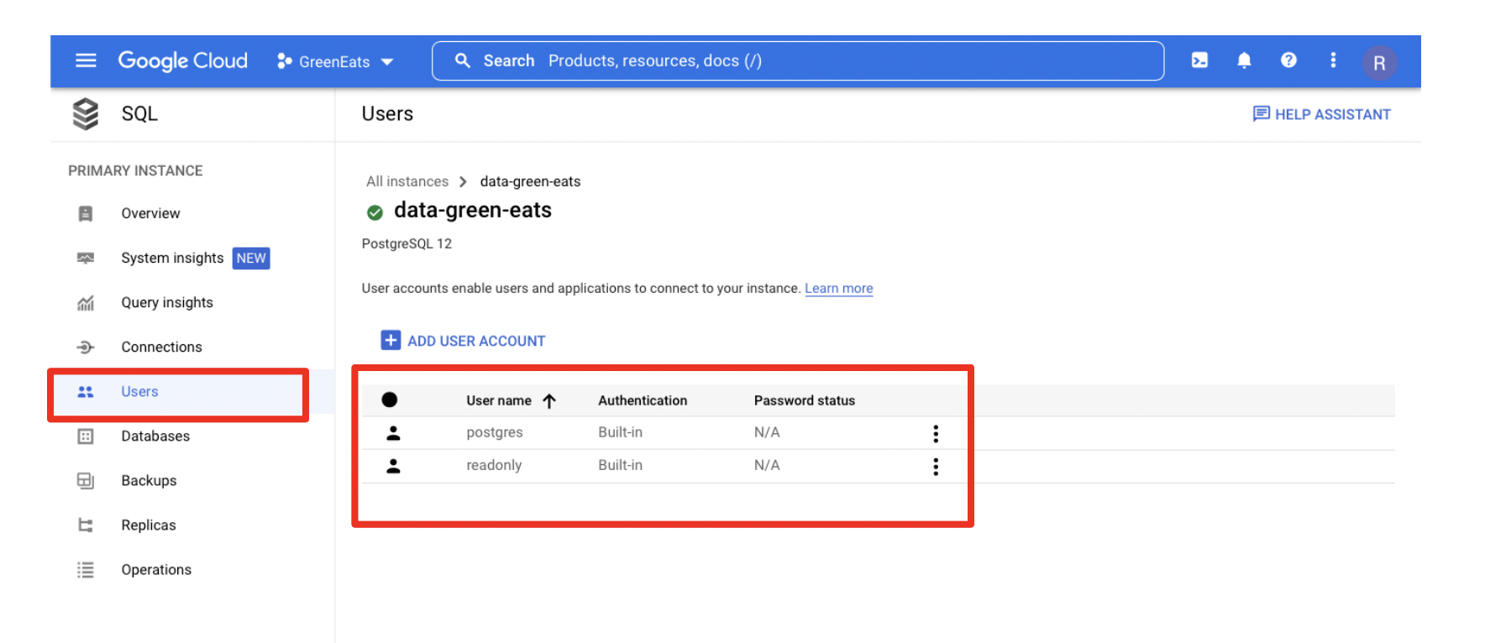Viewport: 1485px width, 643px height.
Task: Click the Query insights chart icon
Action: pos(86,302)
